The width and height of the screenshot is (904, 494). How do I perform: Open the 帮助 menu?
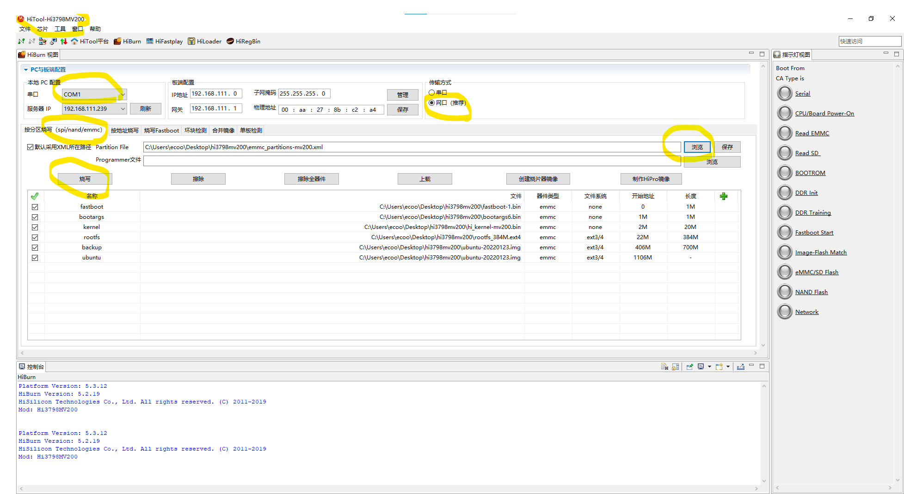(95, 29)
